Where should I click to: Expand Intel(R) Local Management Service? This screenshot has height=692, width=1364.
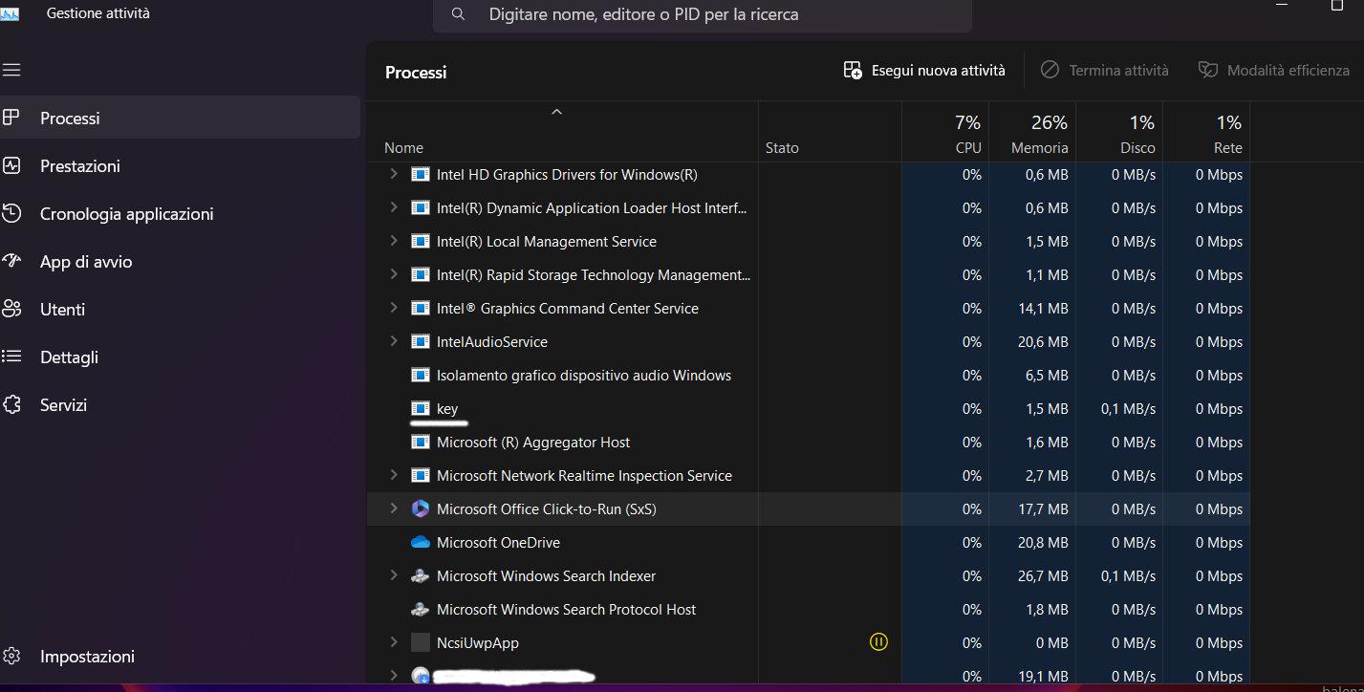click(x=393, y=241)
